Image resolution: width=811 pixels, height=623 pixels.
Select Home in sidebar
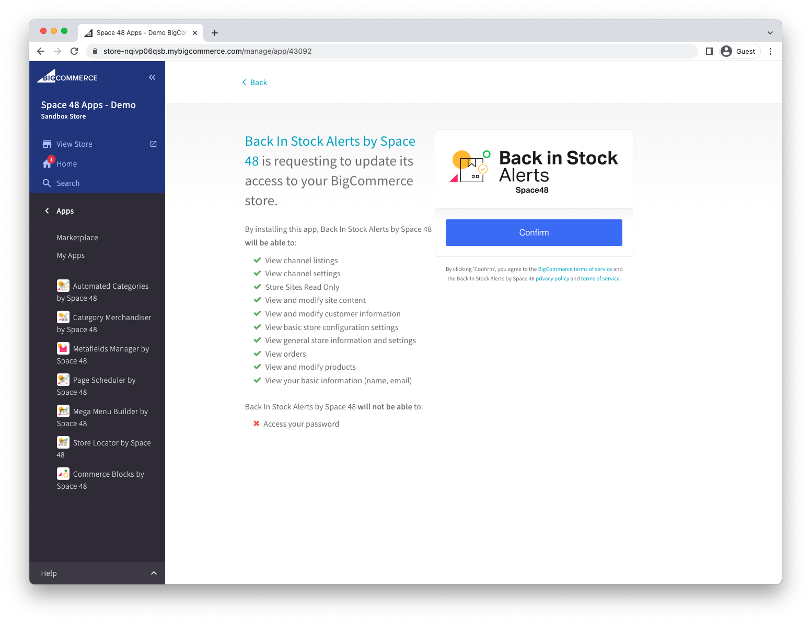[x=67, y=164]
